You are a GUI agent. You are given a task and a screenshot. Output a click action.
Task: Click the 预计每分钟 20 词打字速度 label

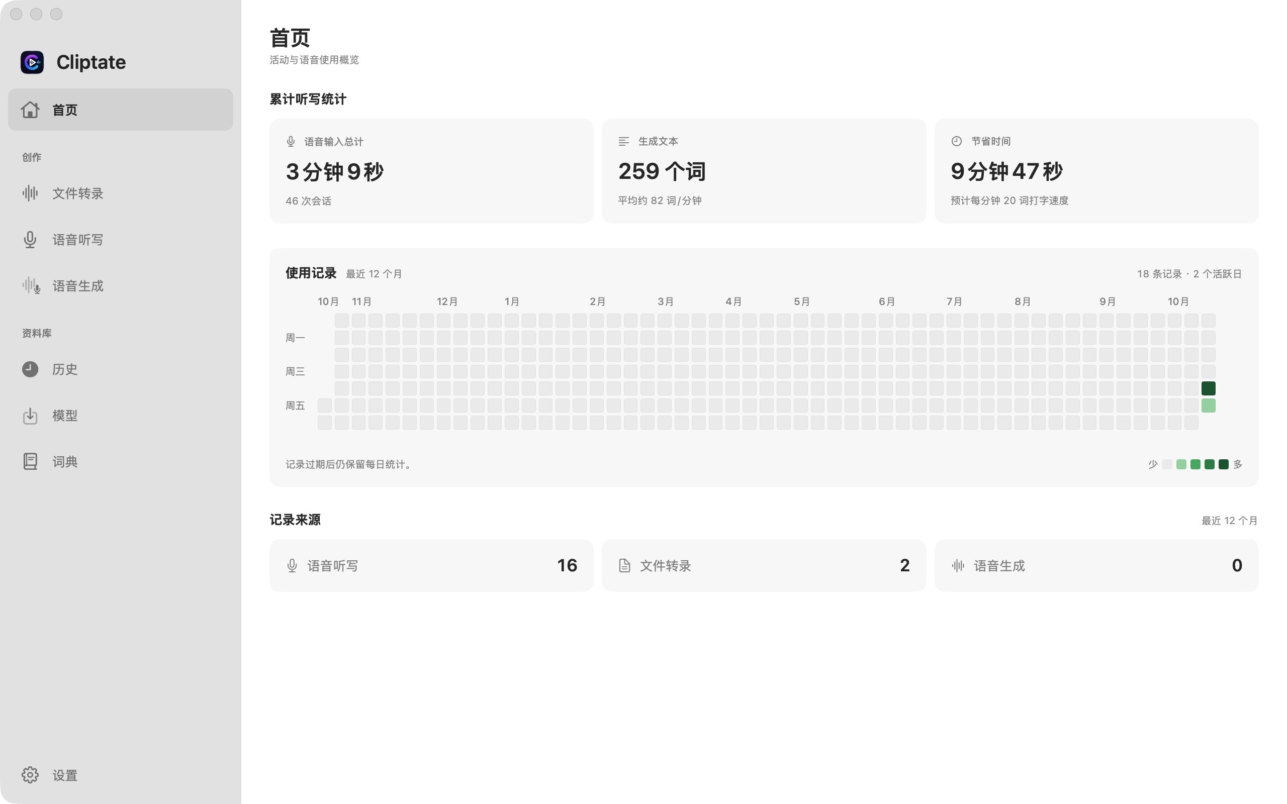tap(1009, 200)
